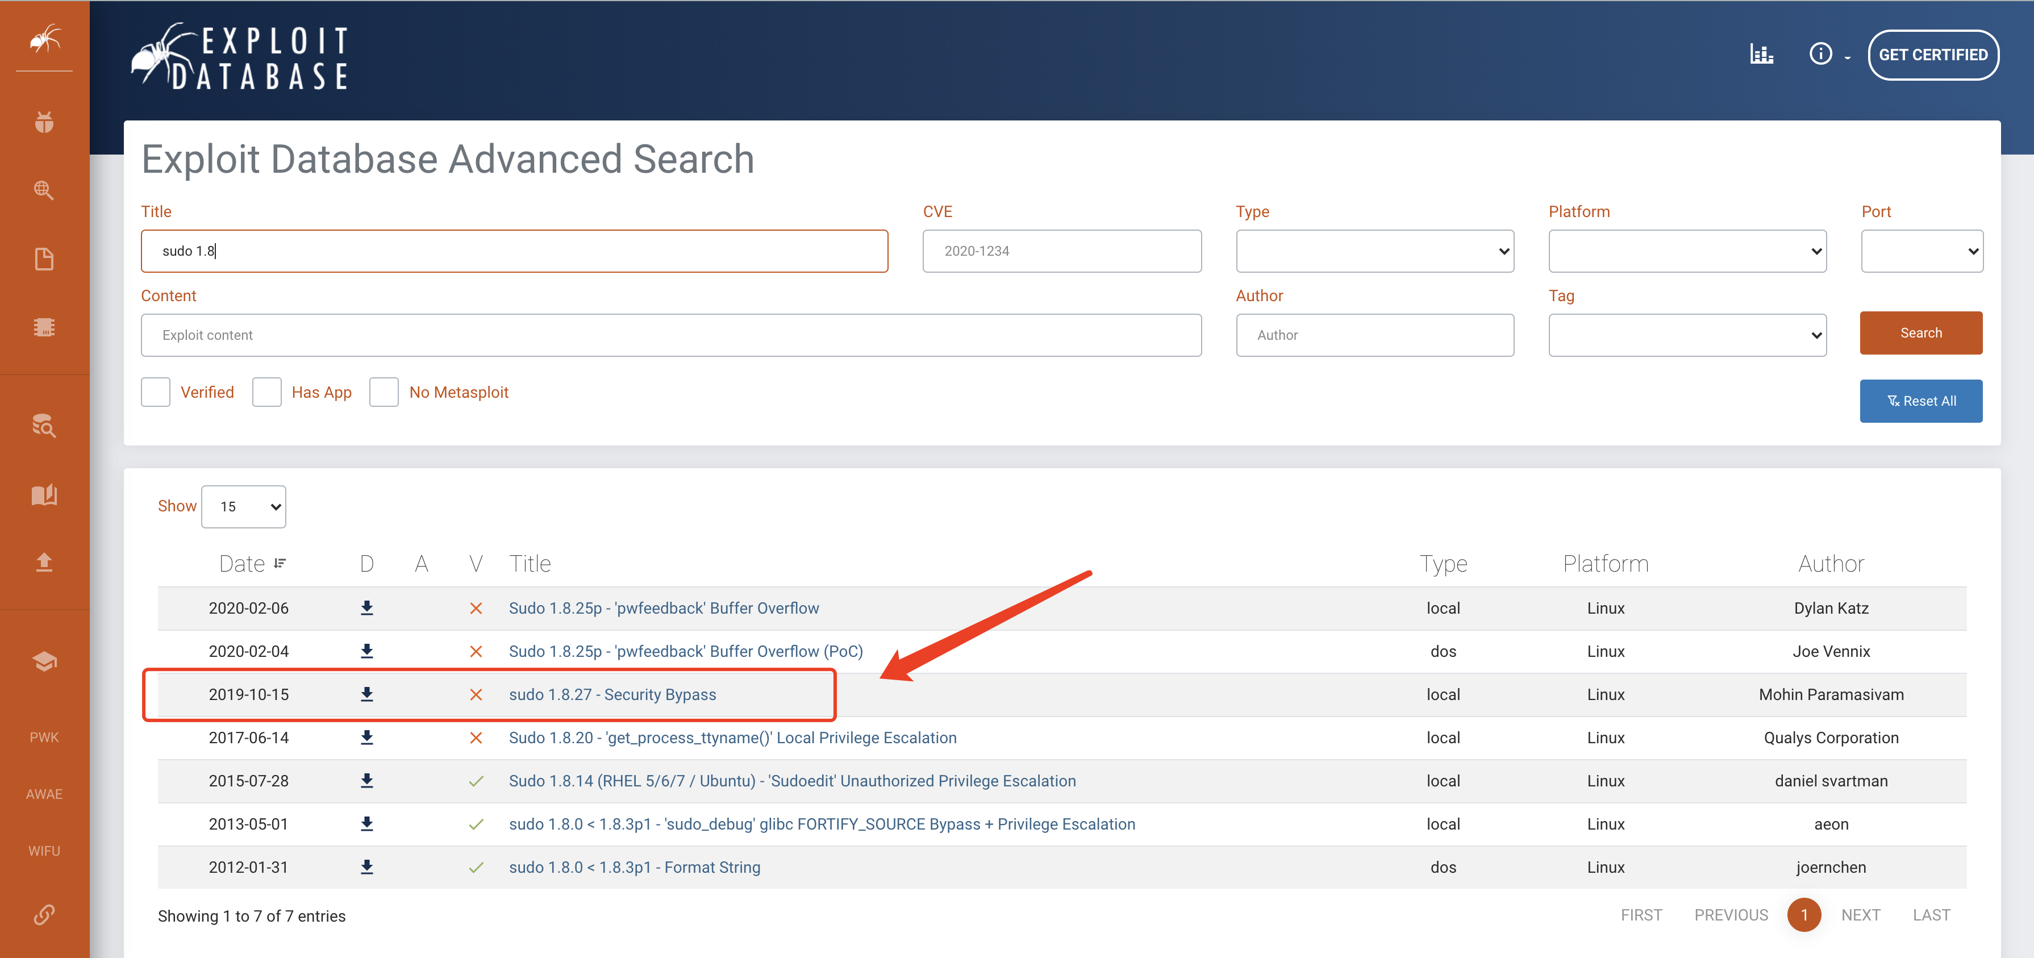Focus the Author input field
The image size is (2034, 958).
pos(1375,335)
